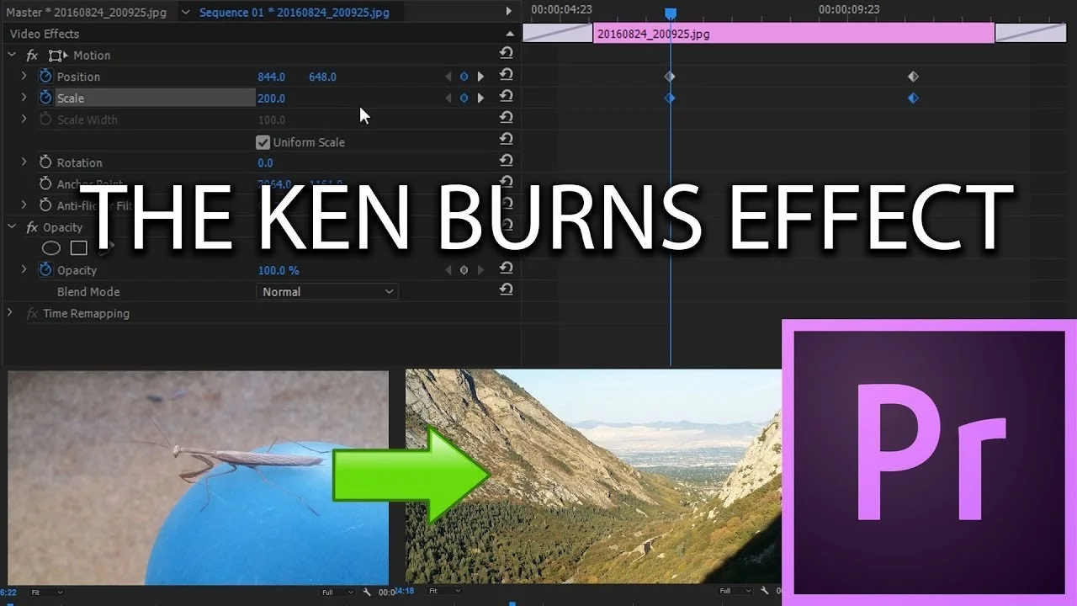Image resolution: width=1077 pixels, height=606 pixels.
Task: Open right monitor Fit zoom dropdown
Action: 446,593
